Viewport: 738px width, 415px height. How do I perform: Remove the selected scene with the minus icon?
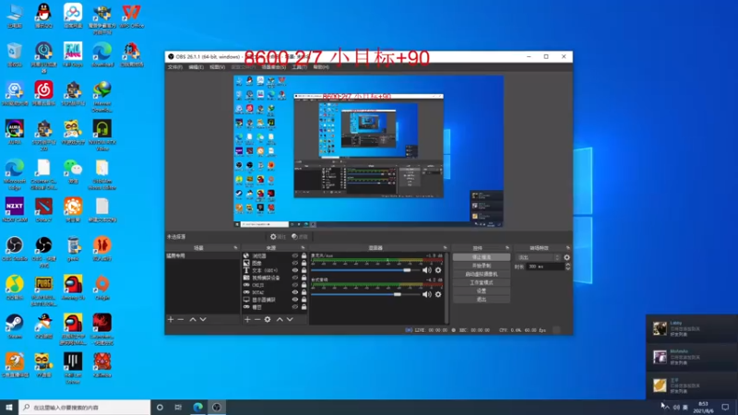[x=181, y=319]
